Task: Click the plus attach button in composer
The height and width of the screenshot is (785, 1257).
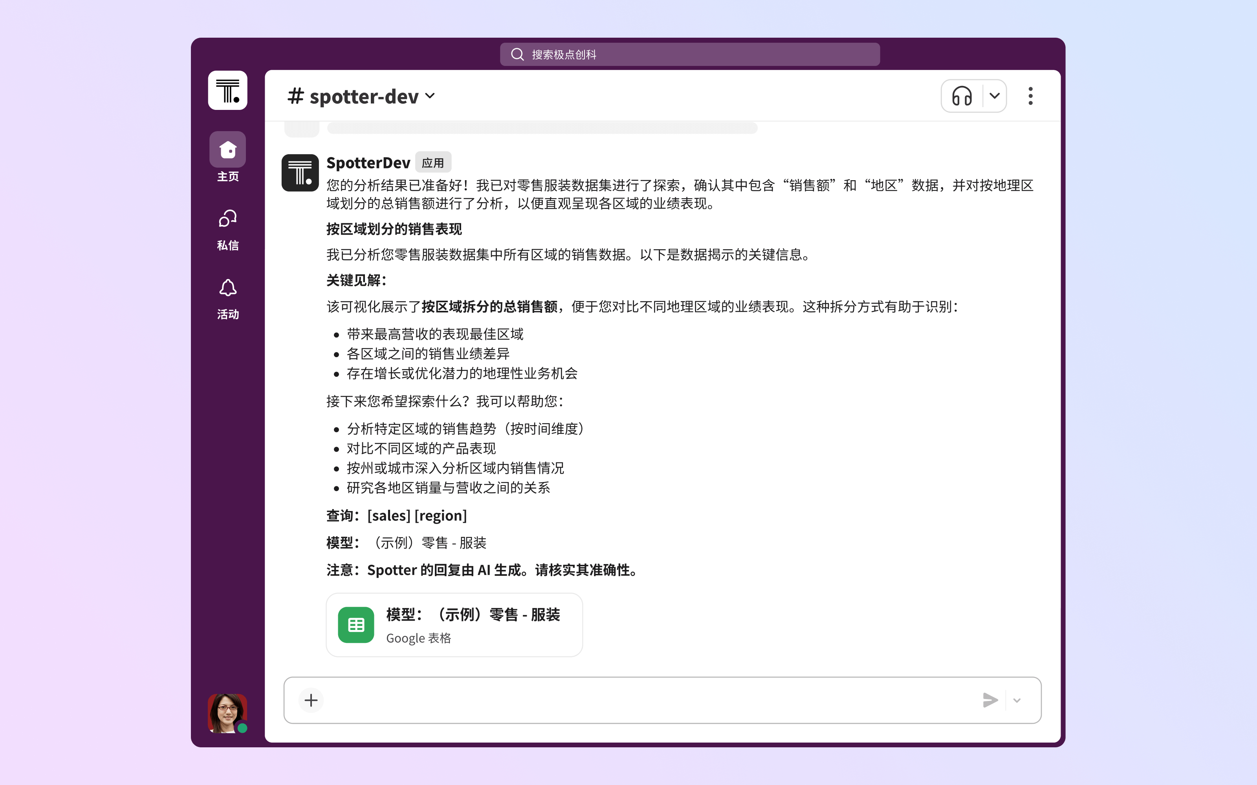Action: pyautogui.click(x=311, y=700)
